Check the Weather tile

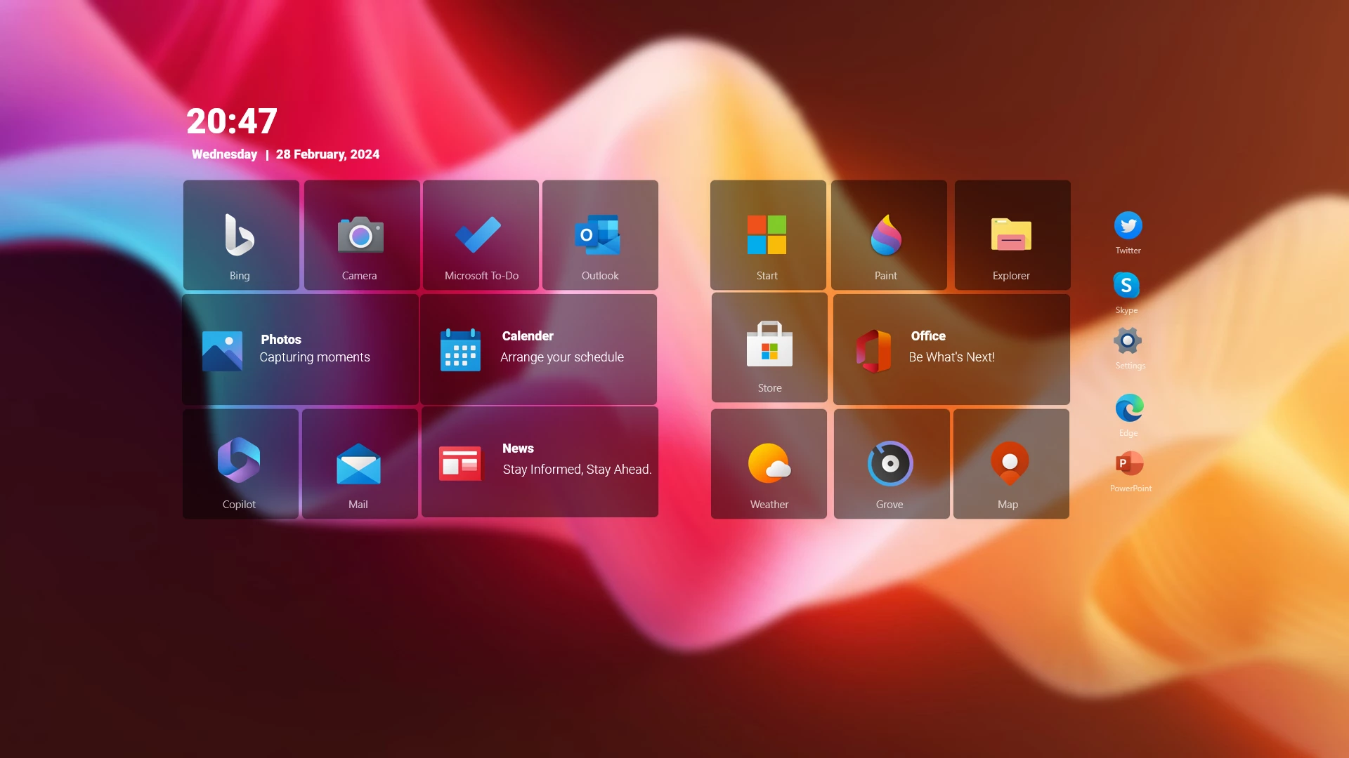tap(769, 464)
